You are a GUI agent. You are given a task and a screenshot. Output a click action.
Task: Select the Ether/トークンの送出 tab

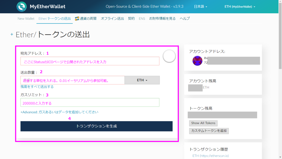pos(55,18)
